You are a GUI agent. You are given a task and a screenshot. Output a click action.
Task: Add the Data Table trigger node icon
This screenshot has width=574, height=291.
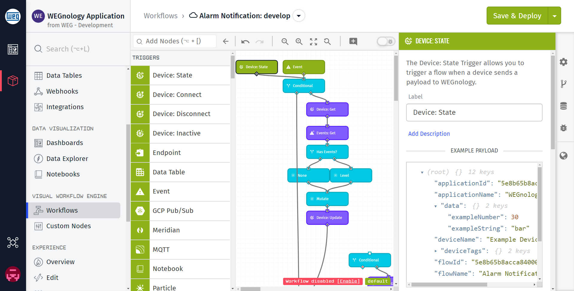click(x=140, y=172)
